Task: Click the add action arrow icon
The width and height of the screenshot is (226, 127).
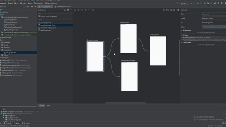Action: point(89,10)
